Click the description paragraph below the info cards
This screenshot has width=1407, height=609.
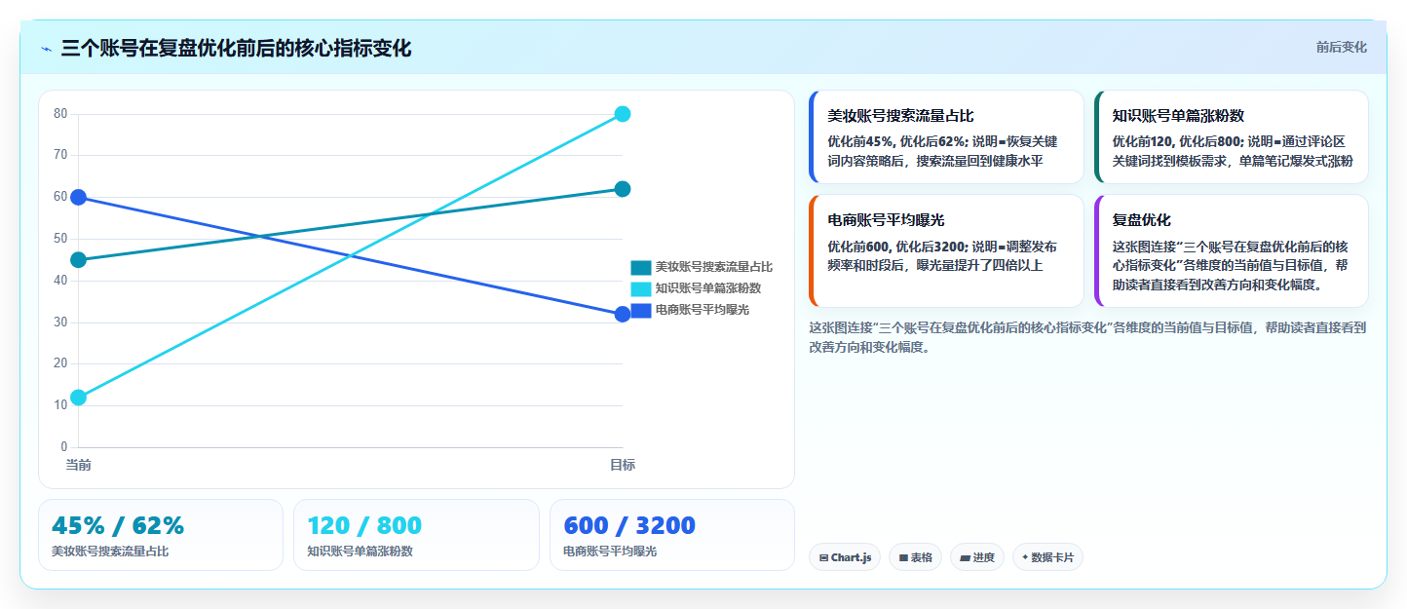pyautogui.click(x=1088, y=337)
